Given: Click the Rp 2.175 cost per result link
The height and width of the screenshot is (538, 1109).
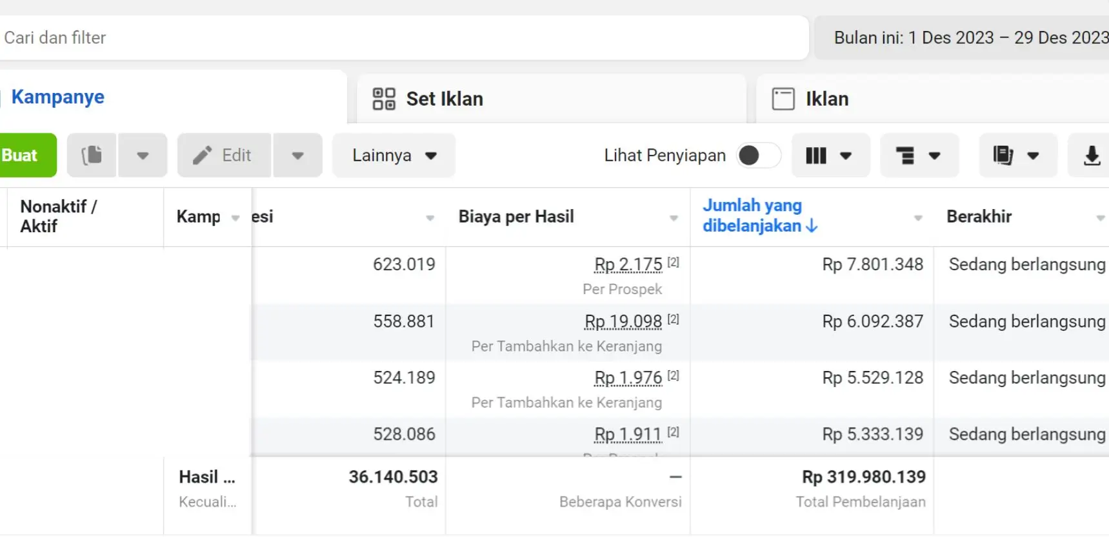Looking at the screenshot, I should (x=628, y=264).
